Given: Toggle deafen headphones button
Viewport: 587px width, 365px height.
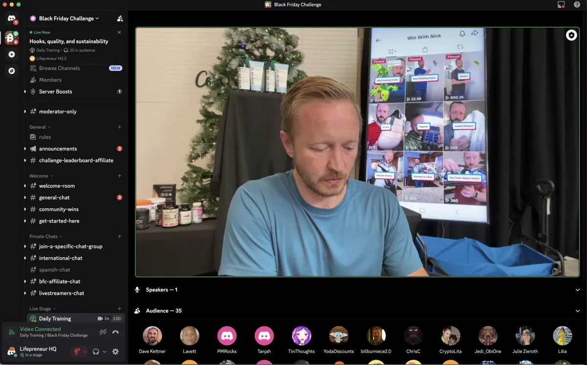Looking at the screenshot, I should pos(96,351).
